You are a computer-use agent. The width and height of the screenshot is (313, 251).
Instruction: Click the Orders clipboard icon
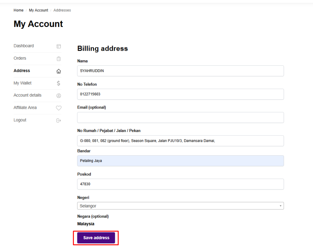pyautogui.click(x=59, y=58)
